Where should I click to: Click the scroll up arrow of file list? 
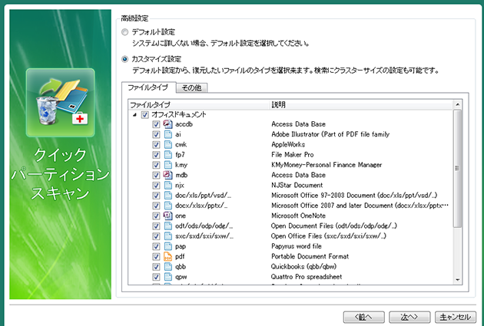pyautogui.click(x=457, y=105)
